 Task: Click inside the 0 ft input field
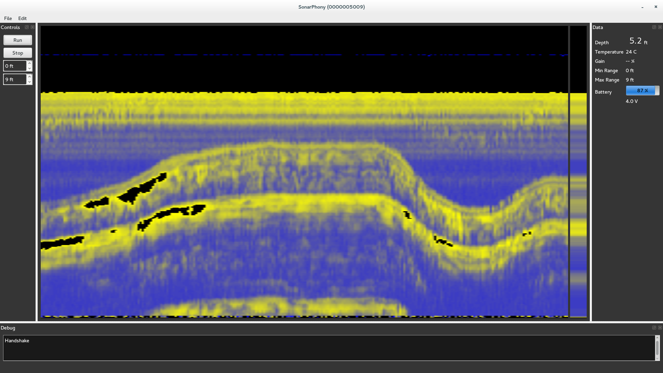(15, 66)
